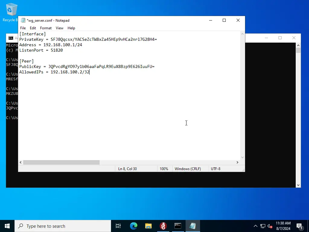
Task: Show hidden system tray icons
Action: 255,226
